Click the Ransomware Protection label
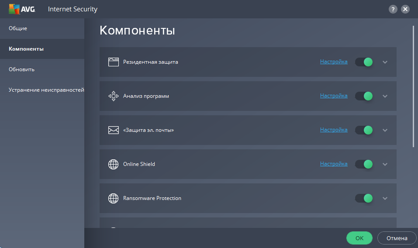The image size is (418, 248). pos(152,198)
